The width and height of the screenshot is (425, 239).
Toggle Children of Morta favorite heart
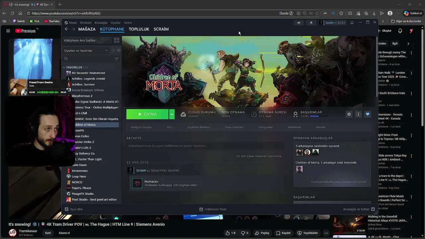tap(368, 114)
